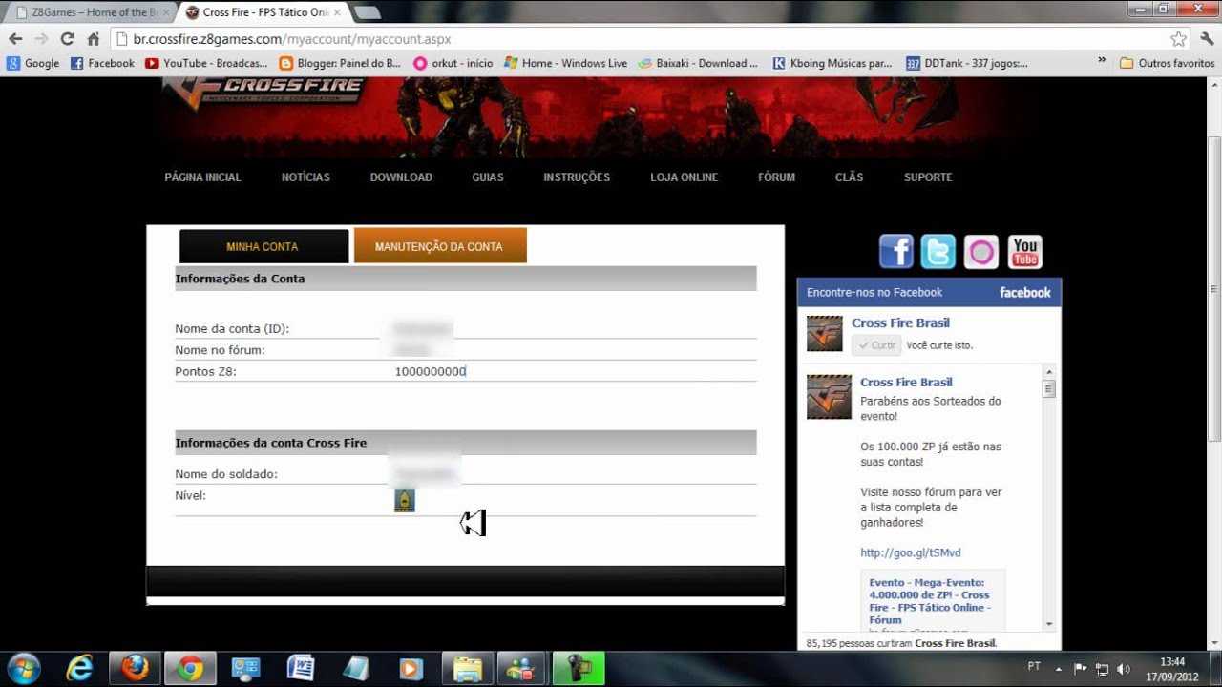Open the Facebook bookmark in the bar
The height and width of the screenshot is (687, 1222).
[x=103, y=63]
